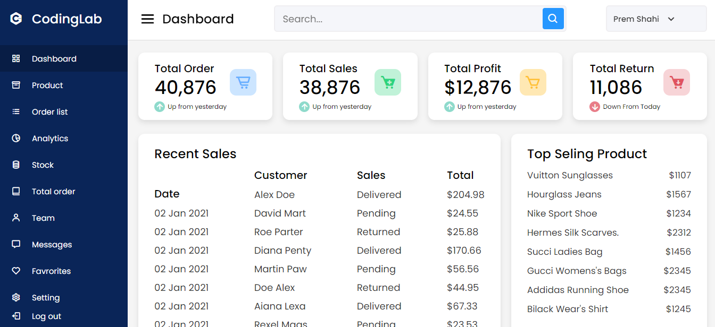Click the green Total Sales cart icon
The width and height of the screenshot is (715, 327).
click(x=388, y=82)
